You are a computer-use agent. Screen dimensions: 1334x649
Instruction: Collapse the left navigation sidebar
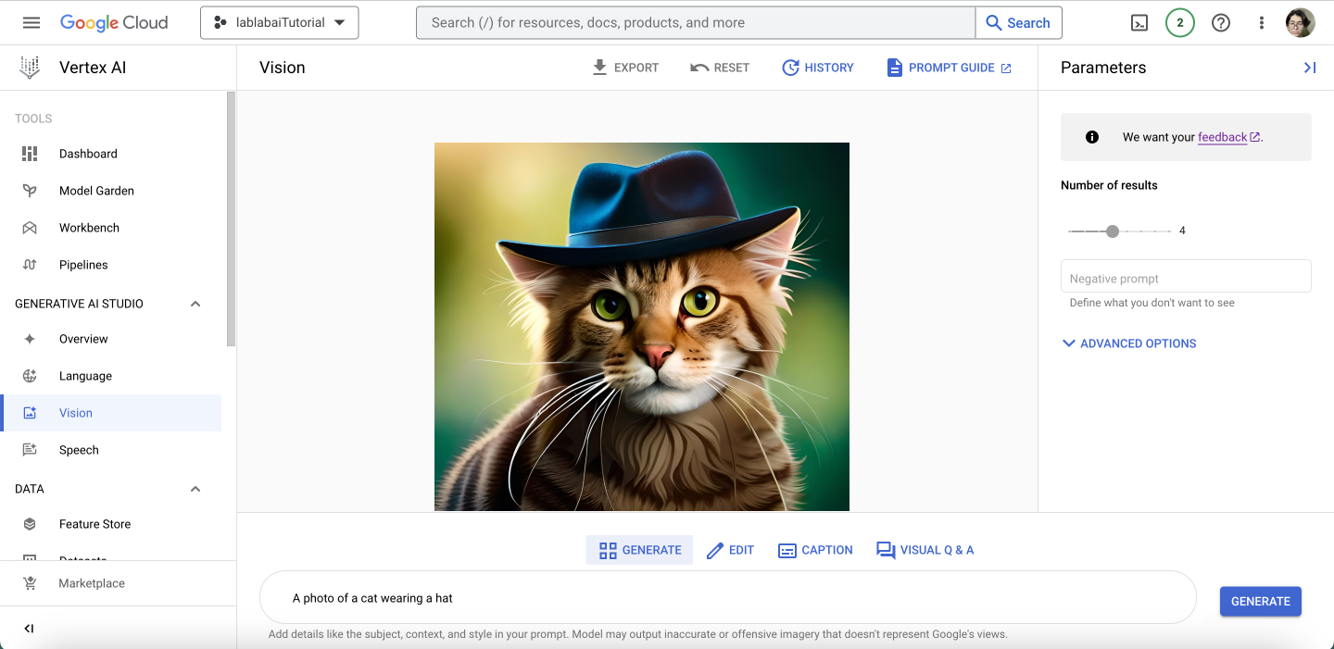coord(29,629)
